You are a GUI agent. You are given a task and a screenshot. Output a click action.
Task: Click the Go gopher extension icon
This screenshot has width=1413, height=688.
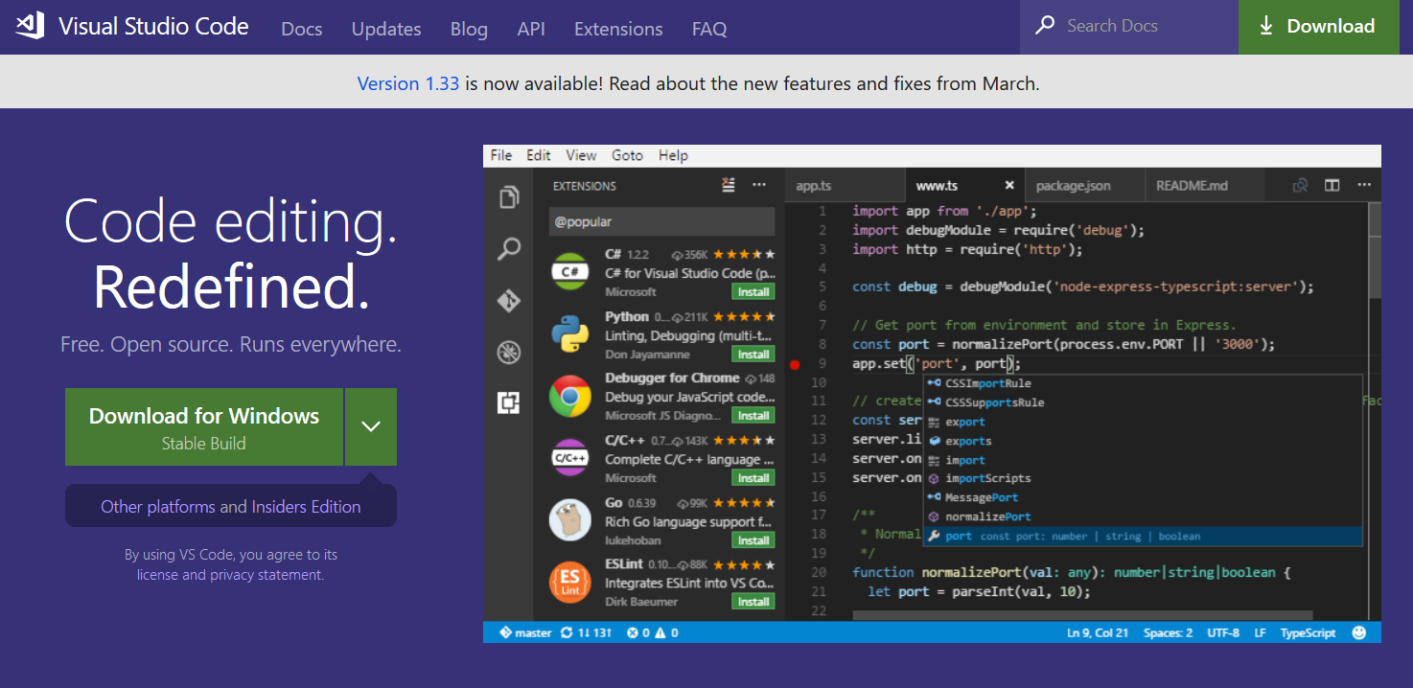click(x=569, y=520)
